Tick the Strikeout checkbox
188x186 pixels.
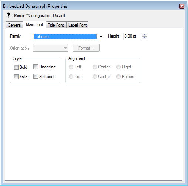(x=36, y=77)
